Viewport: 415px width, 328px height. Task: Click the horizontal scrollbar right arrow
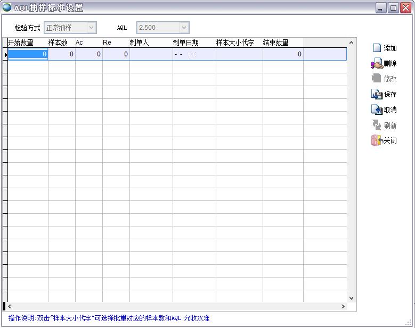click(x=343, y=307)
